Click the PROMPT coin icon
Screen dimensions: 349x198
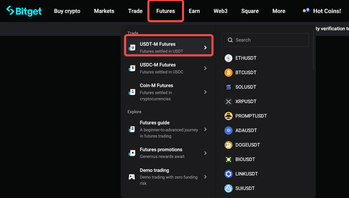(x=228, y=116)
